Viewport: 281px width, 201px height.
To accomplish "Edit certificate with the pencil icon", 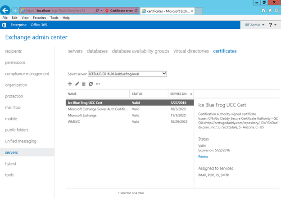I will click(x=77, y=84).
